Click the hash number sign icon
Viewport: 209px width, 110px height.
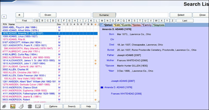[30, 106]
